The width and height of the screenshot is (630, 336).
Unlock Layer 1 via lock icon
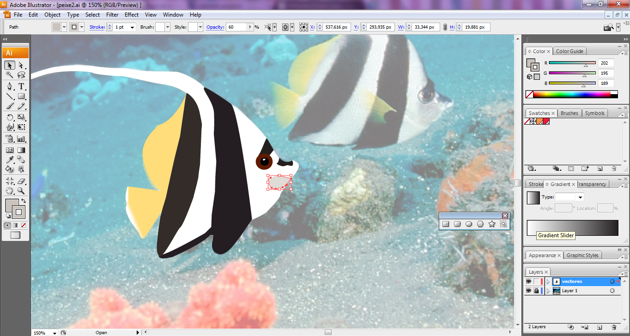536,291
